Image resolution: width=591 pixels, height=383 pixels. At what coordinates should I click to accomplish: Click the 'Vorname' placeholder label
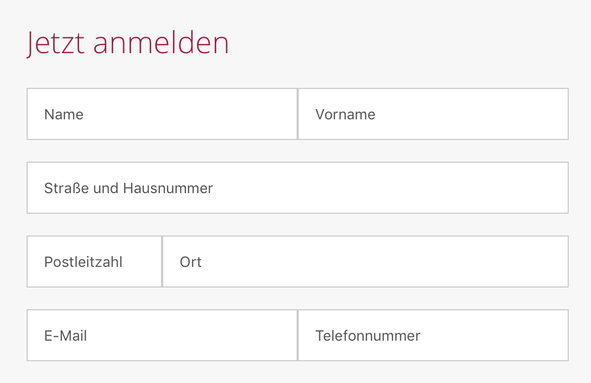(x=345, y=114)
